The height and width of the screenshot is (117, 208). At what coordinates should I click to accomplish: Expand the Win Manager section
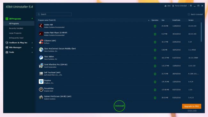pos(32,47)
